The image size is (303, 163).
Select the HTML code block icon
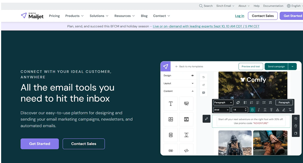click(x=186, y=150)
